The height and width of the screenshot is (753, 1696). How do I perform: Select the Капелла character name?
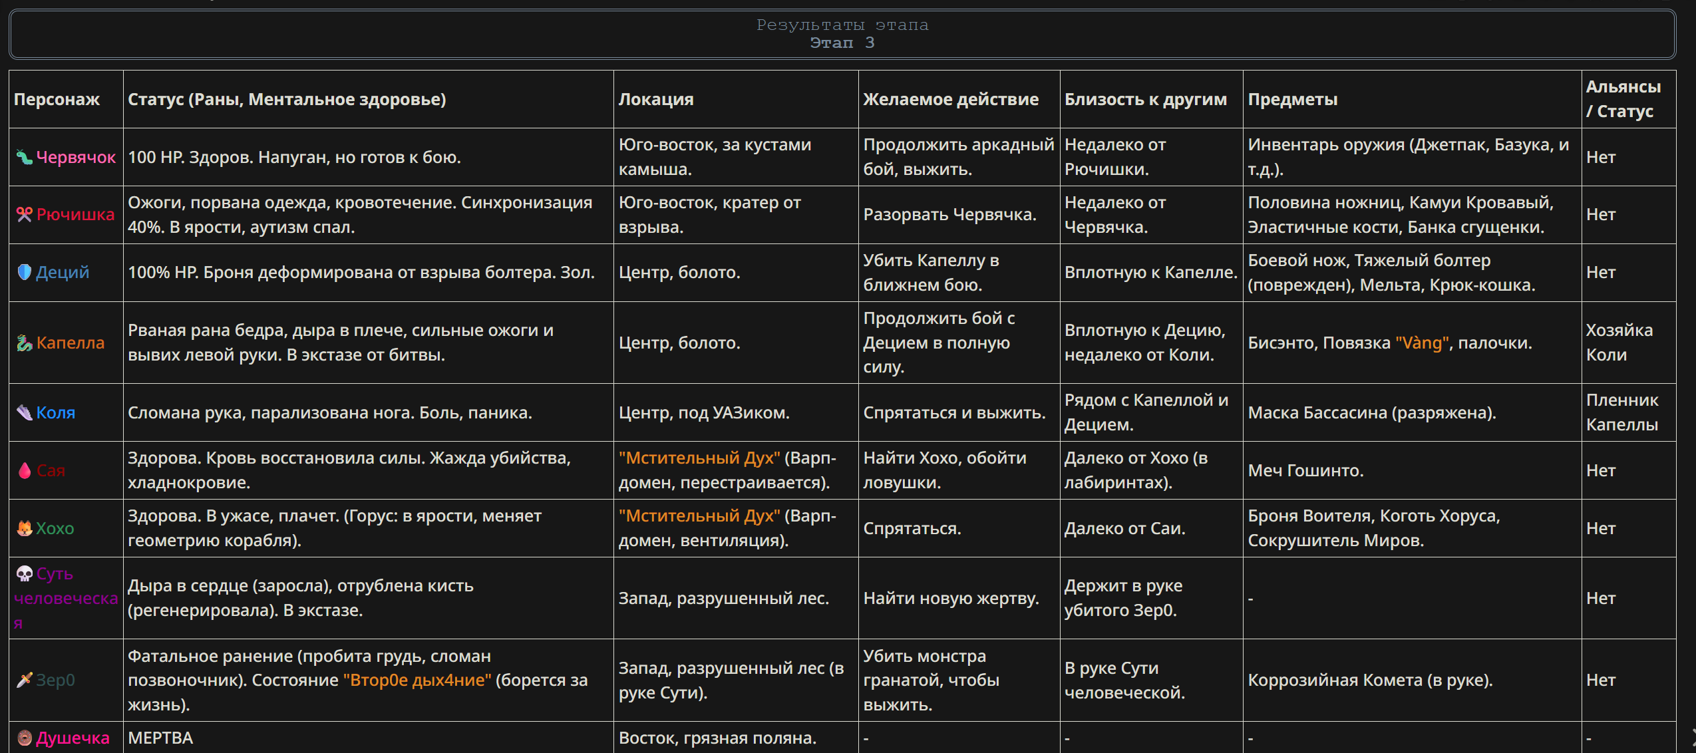tap(71, 343)
